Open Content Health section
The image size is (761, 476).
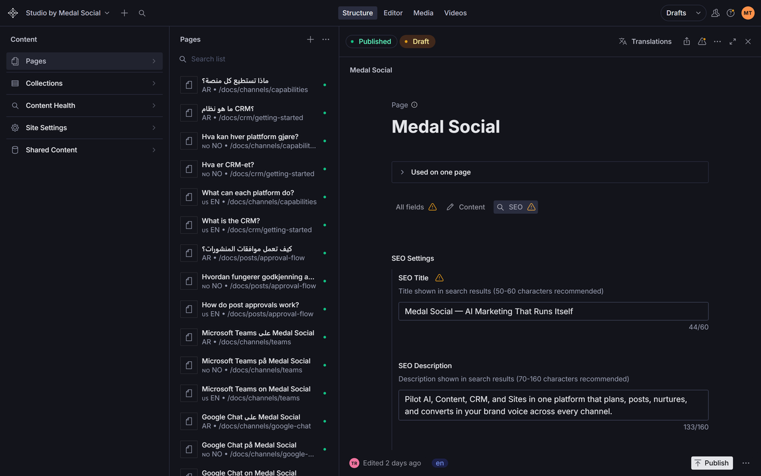[84, 105]
